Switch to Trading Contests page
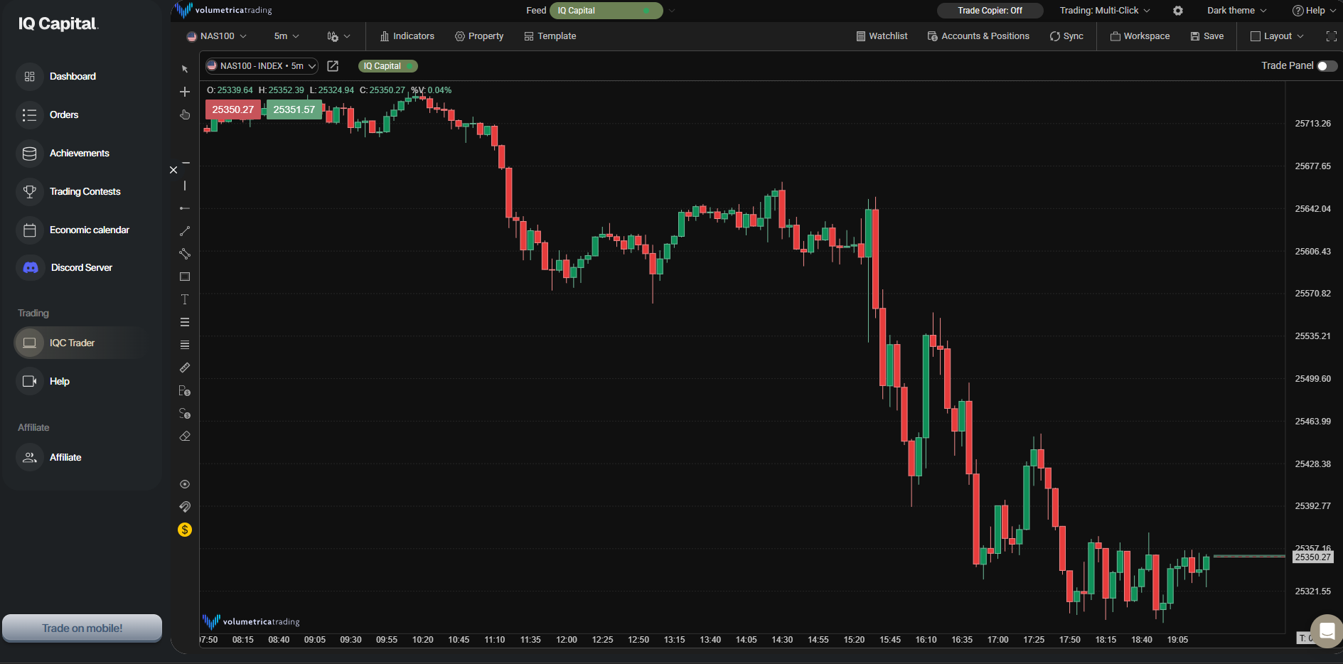Image resolution: width=1343 pixels, height=664 pixels. pos(85,191)
